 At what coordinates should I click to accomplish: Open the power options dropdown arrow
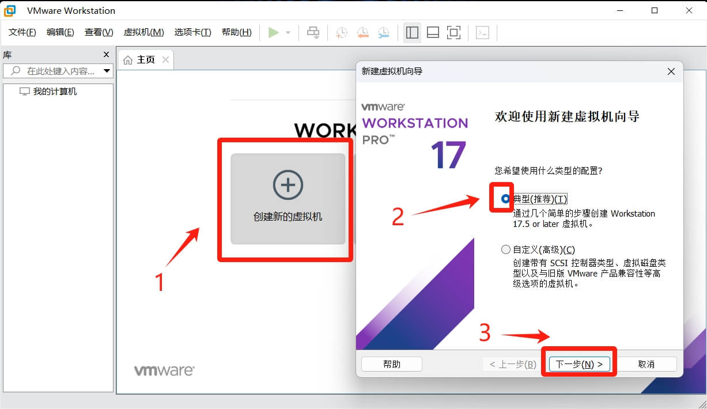tap(288, 33)
